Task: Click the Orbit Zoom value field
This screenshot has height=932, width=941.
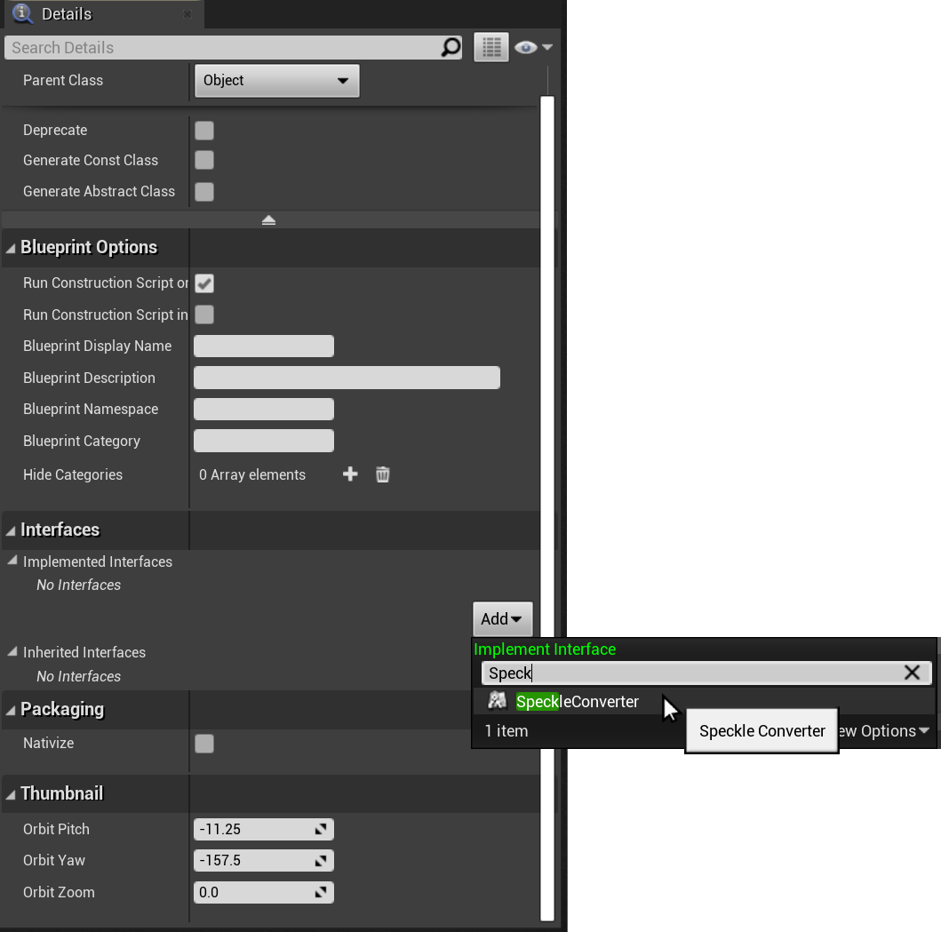Action: [x=263, y=892]
